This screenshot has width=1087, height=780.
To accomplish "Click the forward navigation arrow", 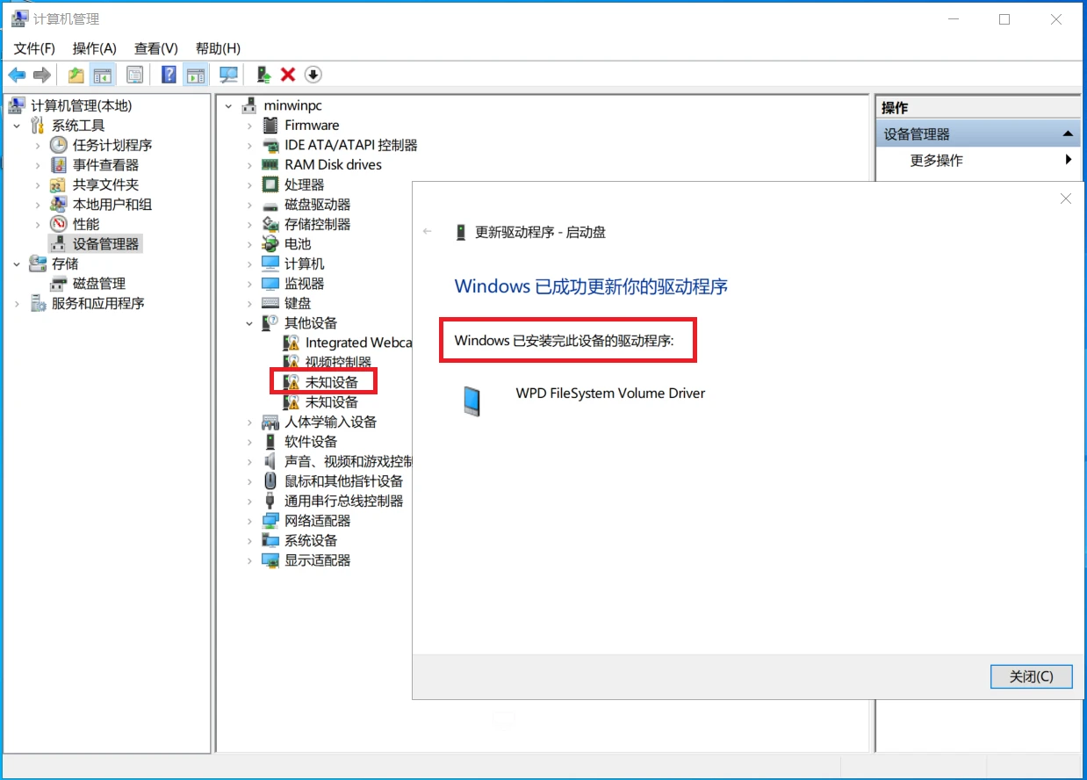I will click(41, 75).
